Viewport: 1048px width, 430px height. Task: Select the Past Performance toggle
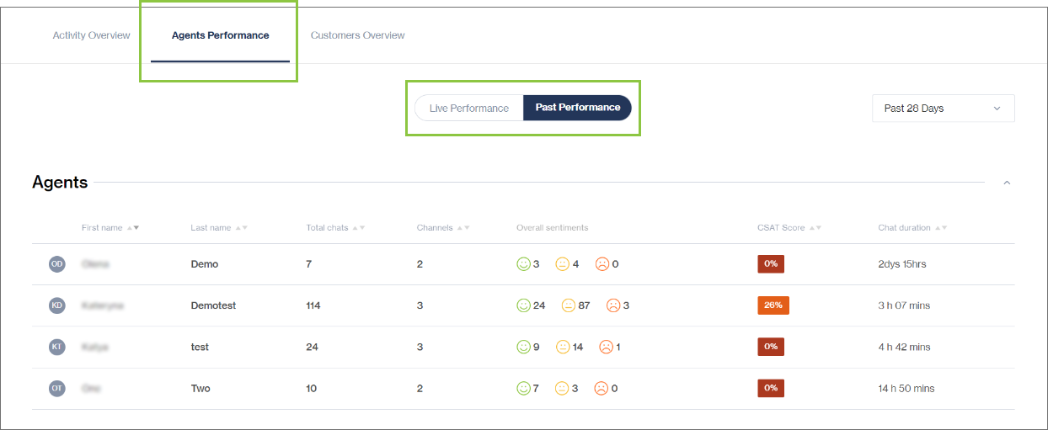coord(577,108)
